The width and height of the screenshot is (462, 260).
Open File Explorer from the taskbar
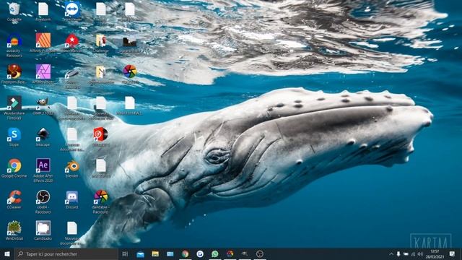coord(155,253)
